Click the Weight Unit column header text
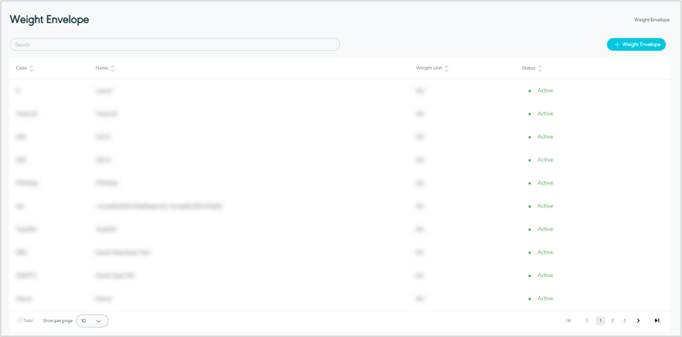The height and width of the screenshot is (337, 682). pyautogui.click(x=428, y=69)
